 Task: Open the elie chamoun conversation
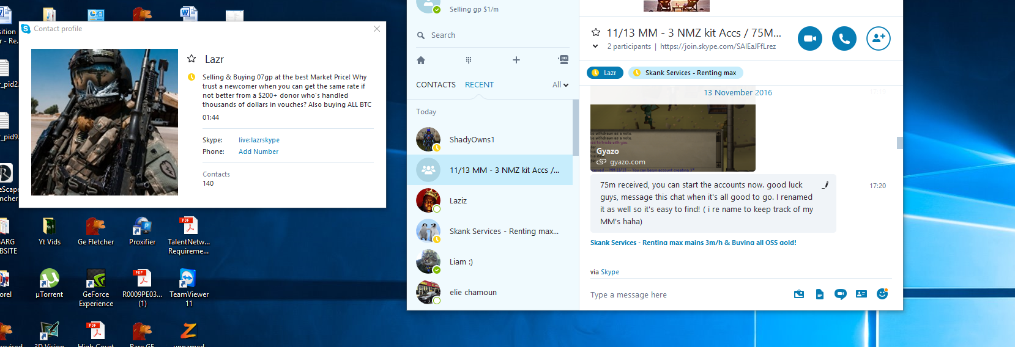point(489,292)
